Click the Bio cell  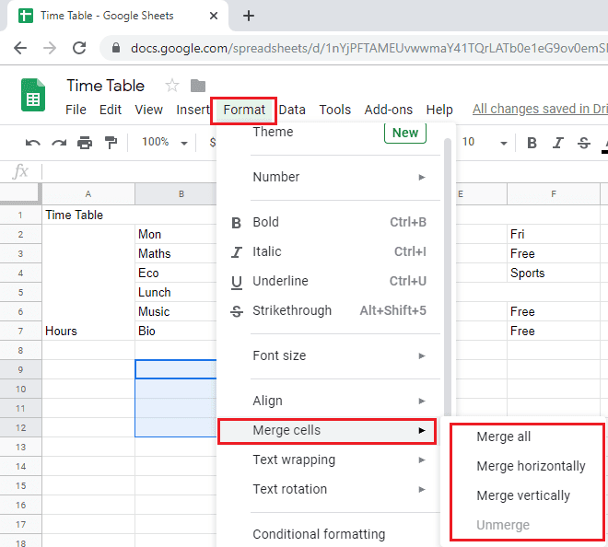176,332
